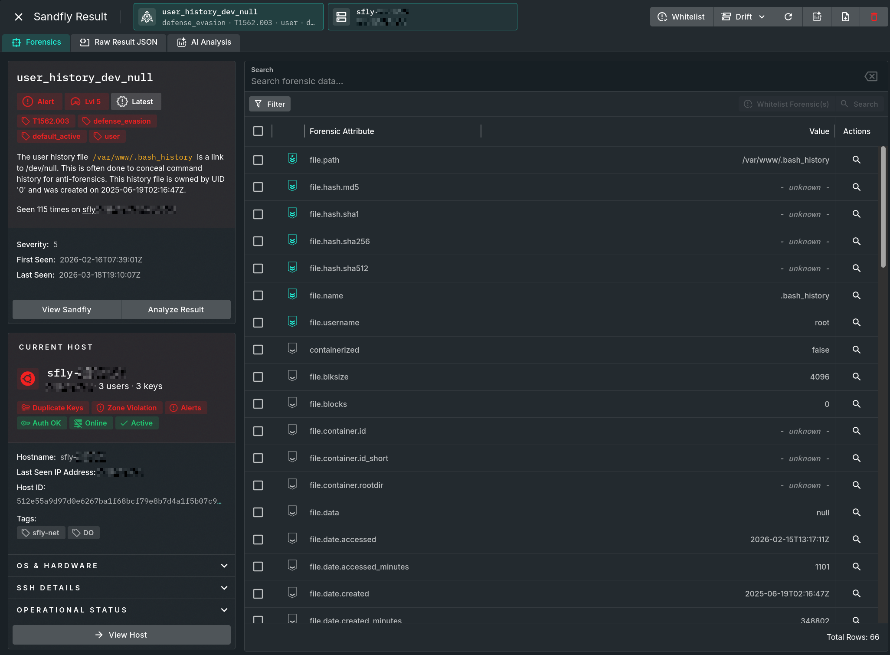Click the clear search backspace icon
The height and width of the screenshot is (655, 890).
pos(870,76)
